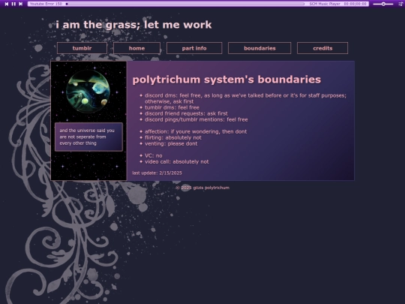The image size is (405, 304).
Task: Skip to previous track in music player
Action: [7, 4]
